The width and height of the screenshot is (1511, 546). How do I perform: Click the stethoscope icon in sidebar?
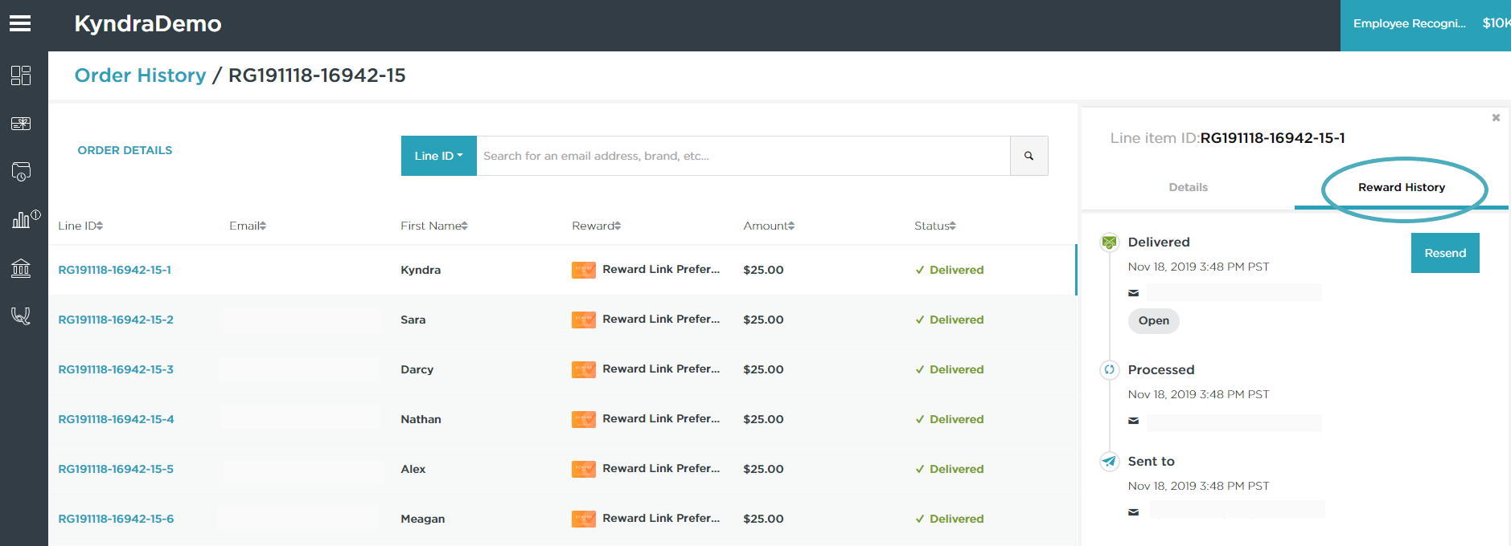point(21,316)
